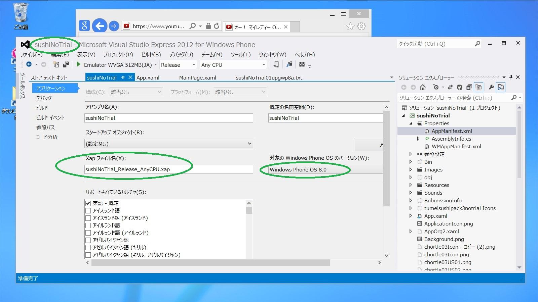Screen dimensions: 538x302
Task: Toggle the 英語 - 既定 culture checkbox
Action: pyautogui.click(x=88, y=203)
